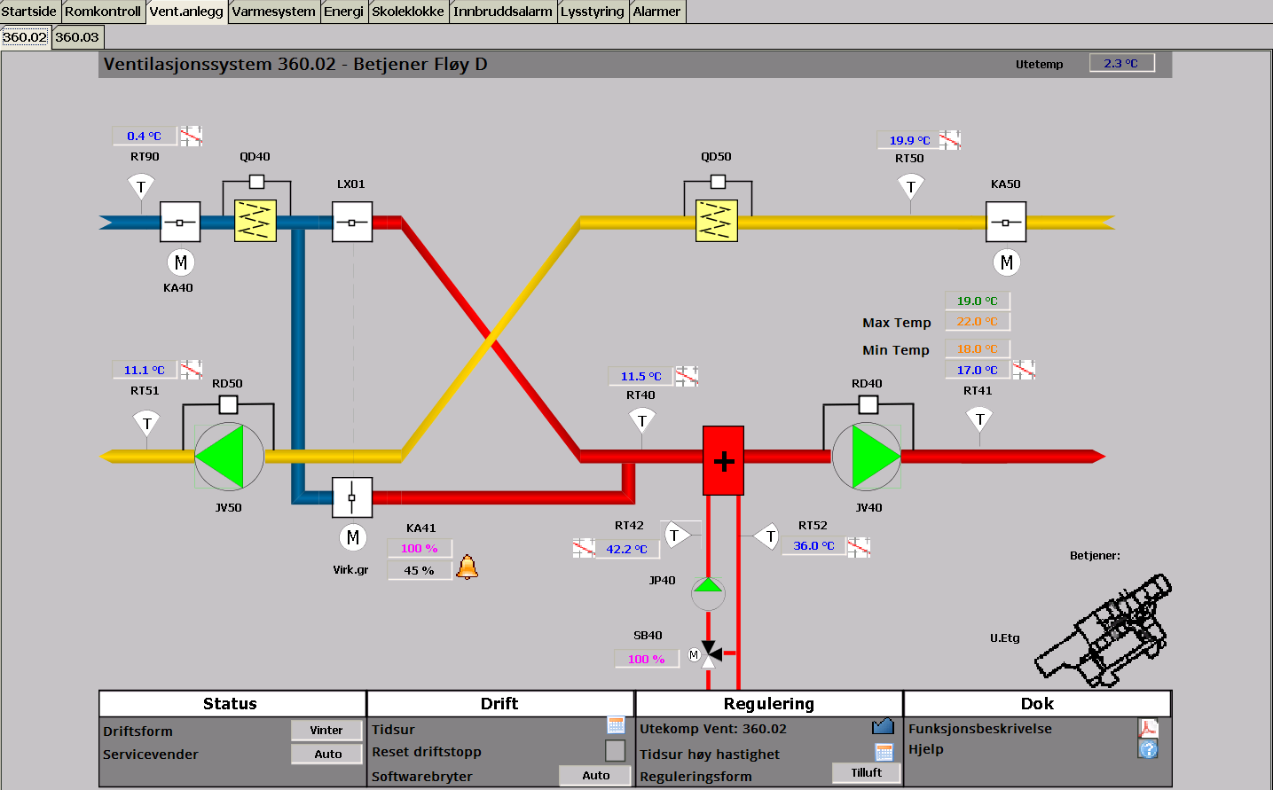Click the LX01 damper symbol
Screen dimensions: 1273x790
[352, 222]
